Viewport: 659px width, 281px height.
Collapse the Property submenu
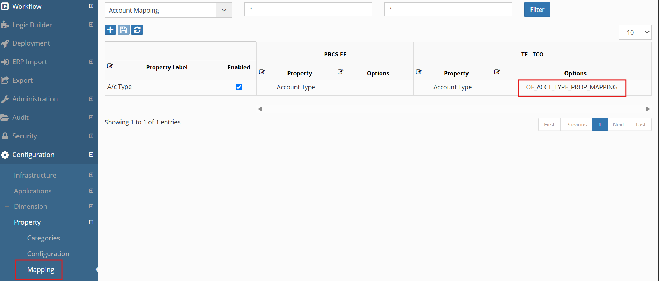[91, 222]
